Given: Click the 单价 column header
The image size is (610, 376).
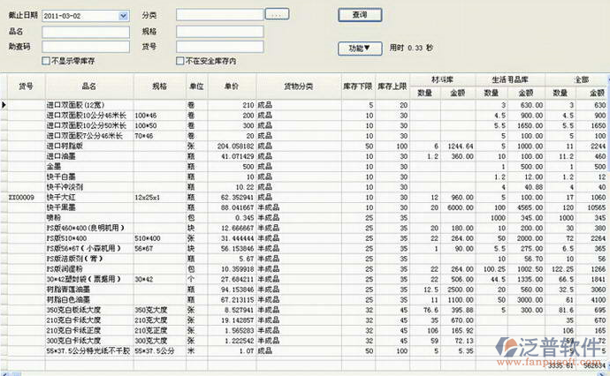Looking at the screenshot, I should [232, 86].
